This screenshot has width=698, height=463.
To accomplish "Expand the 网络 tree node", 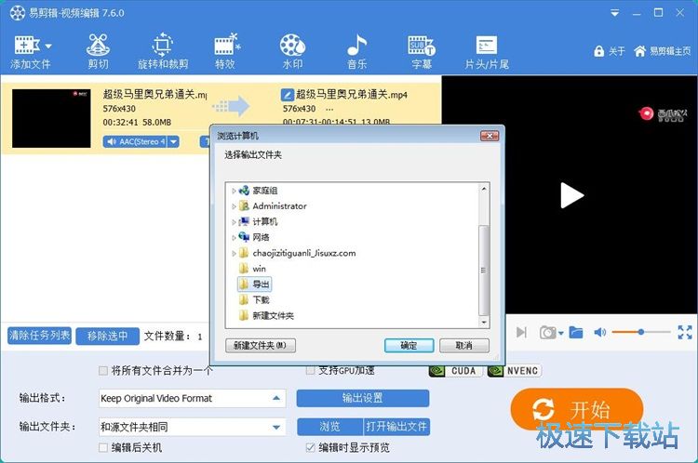I will point(234,237).
